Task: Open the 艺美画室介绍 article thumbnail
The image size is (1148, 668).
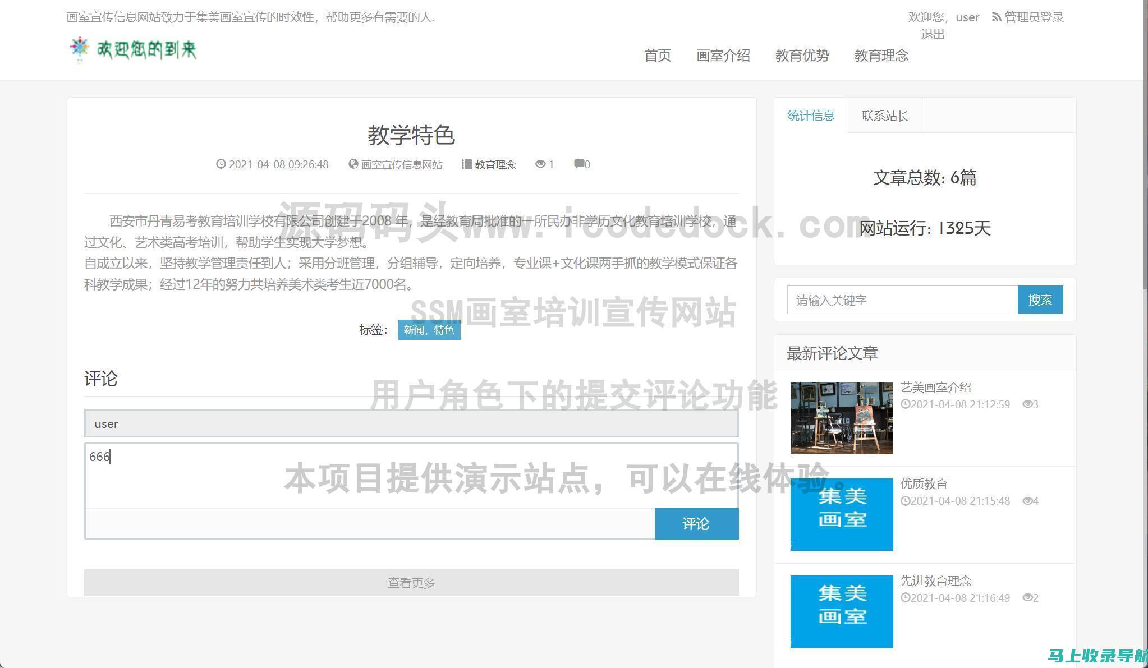Action: coord(842,418)
